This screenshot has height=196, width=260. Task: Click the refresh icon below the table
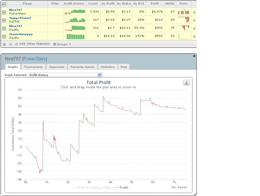[10, 44]
